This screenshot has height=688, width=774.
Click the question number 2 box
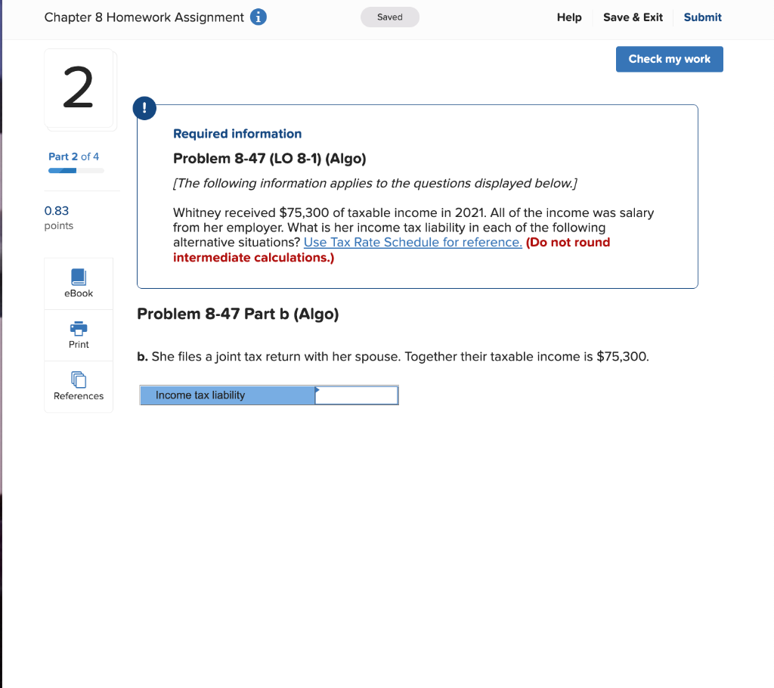(79, 88)
